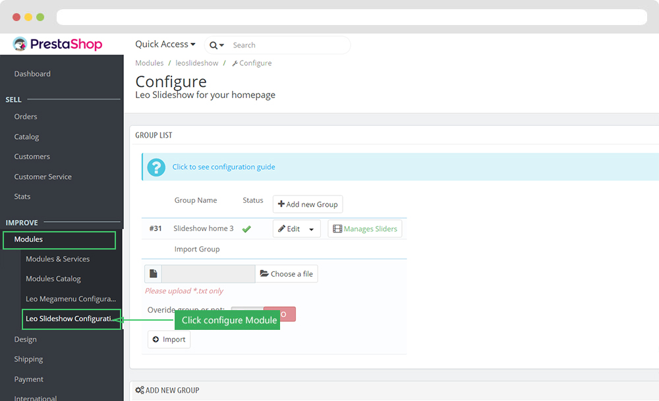The image size is (659, 401).
Task: Click the IMPROVE section label
Action: 22,223
